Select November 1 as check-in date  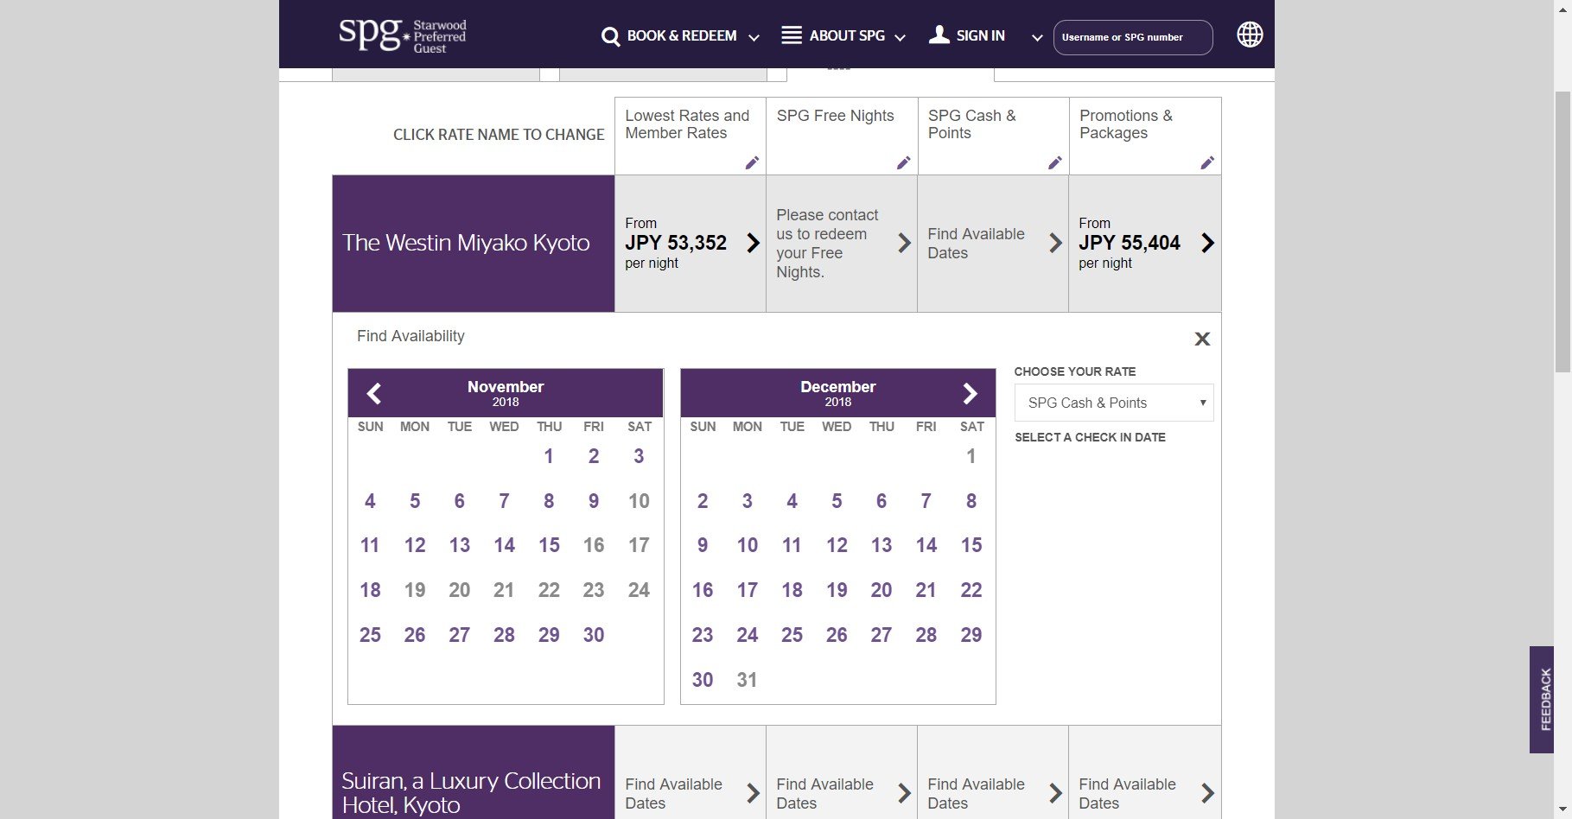[549, 456]
